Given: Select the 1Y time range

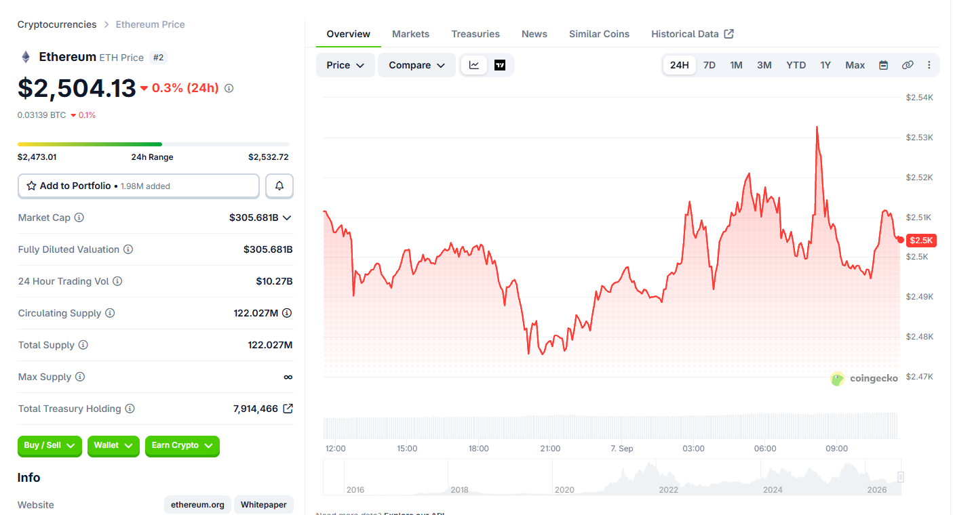Looking at the screenshot, I should [x=825, y=65].
